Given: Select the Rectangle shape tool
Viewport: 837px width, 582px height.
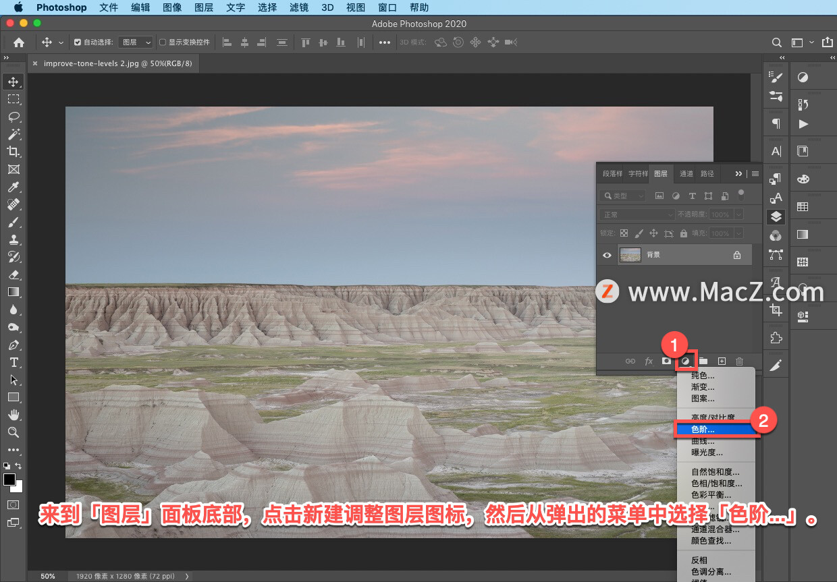Looking at the screenshot, I should click(13, 397).
